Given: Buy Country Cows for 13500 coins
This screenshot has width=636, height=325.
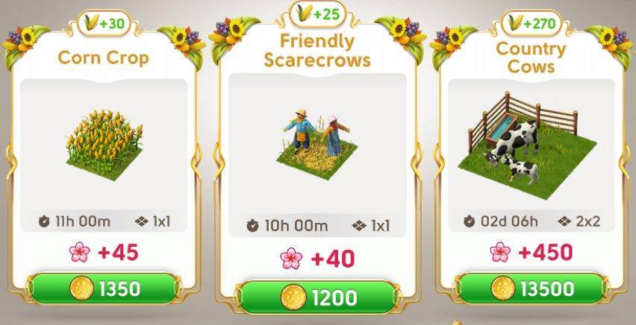Looking at the screenshot, I should click(531, 288).
